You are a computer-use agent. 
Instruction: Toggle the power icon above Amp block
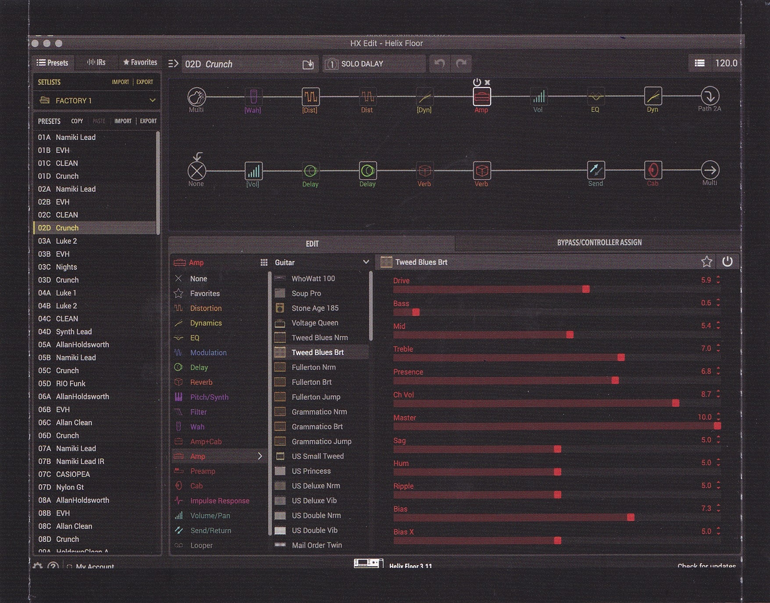point(477,82)
